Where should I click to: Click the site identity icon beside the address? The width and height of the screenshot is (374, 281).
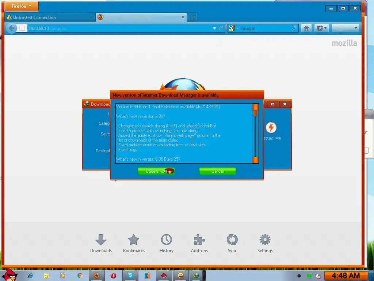pos(22,28)
